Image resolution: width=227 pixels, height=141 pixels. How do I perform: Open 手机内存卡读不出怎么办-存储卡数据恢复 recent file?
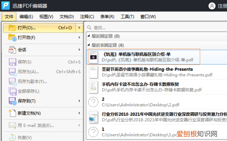tap(157, 87)
